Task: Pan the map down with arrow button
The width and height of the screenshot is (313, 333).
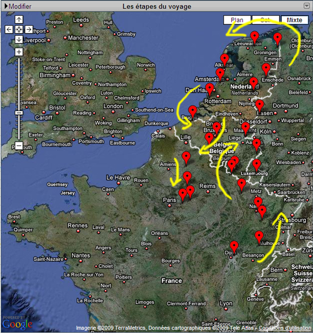Action: [19, 39]
